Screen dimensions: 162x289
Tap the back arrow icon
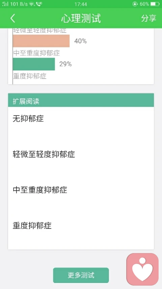pyautogui.click(x=13, y=18)
